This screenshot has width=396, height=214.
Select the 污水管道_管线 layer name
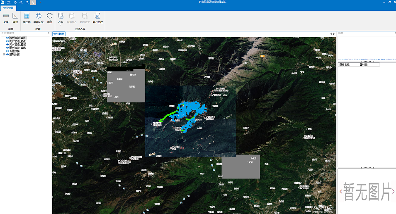click(x=18, y=44)
